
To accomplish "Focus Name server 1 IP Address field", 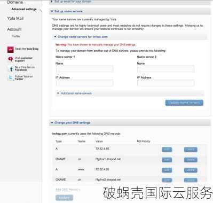I will (x=84, y=83).
